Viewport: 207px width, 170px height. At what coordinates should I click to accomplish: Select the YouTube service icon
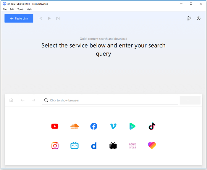click(x=55, y=126)
